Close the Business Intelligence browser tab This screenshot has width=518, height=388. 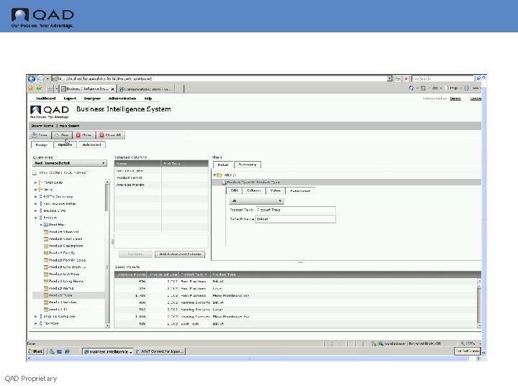tap(113, 89)
